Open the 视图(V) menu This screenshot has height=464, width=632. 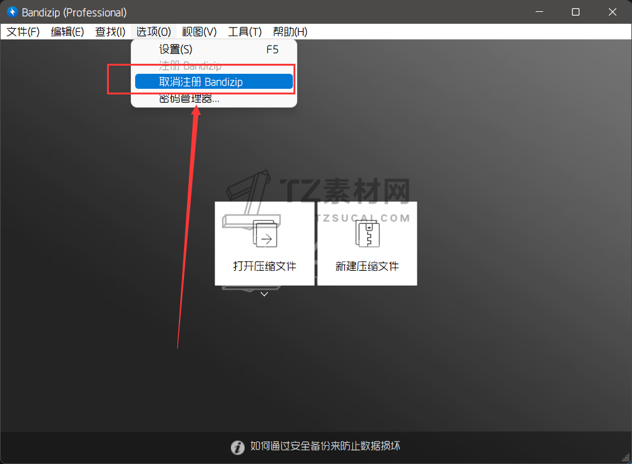[x=199, y=31]
